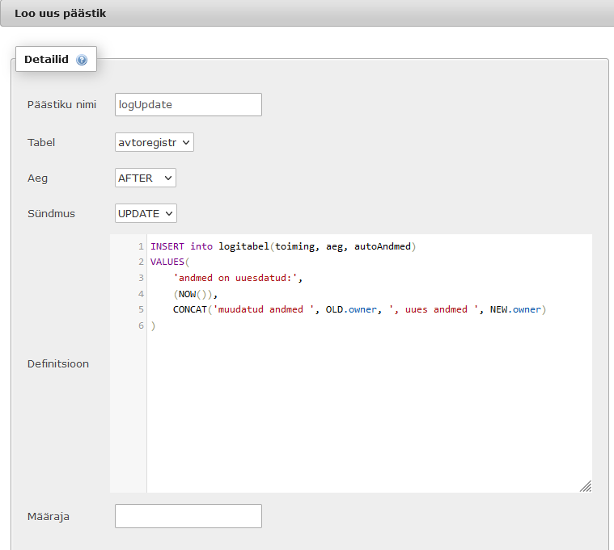Click the resize handle of the definition editor
The width and height of the screenshot is (614, 550).
(586, 486)
